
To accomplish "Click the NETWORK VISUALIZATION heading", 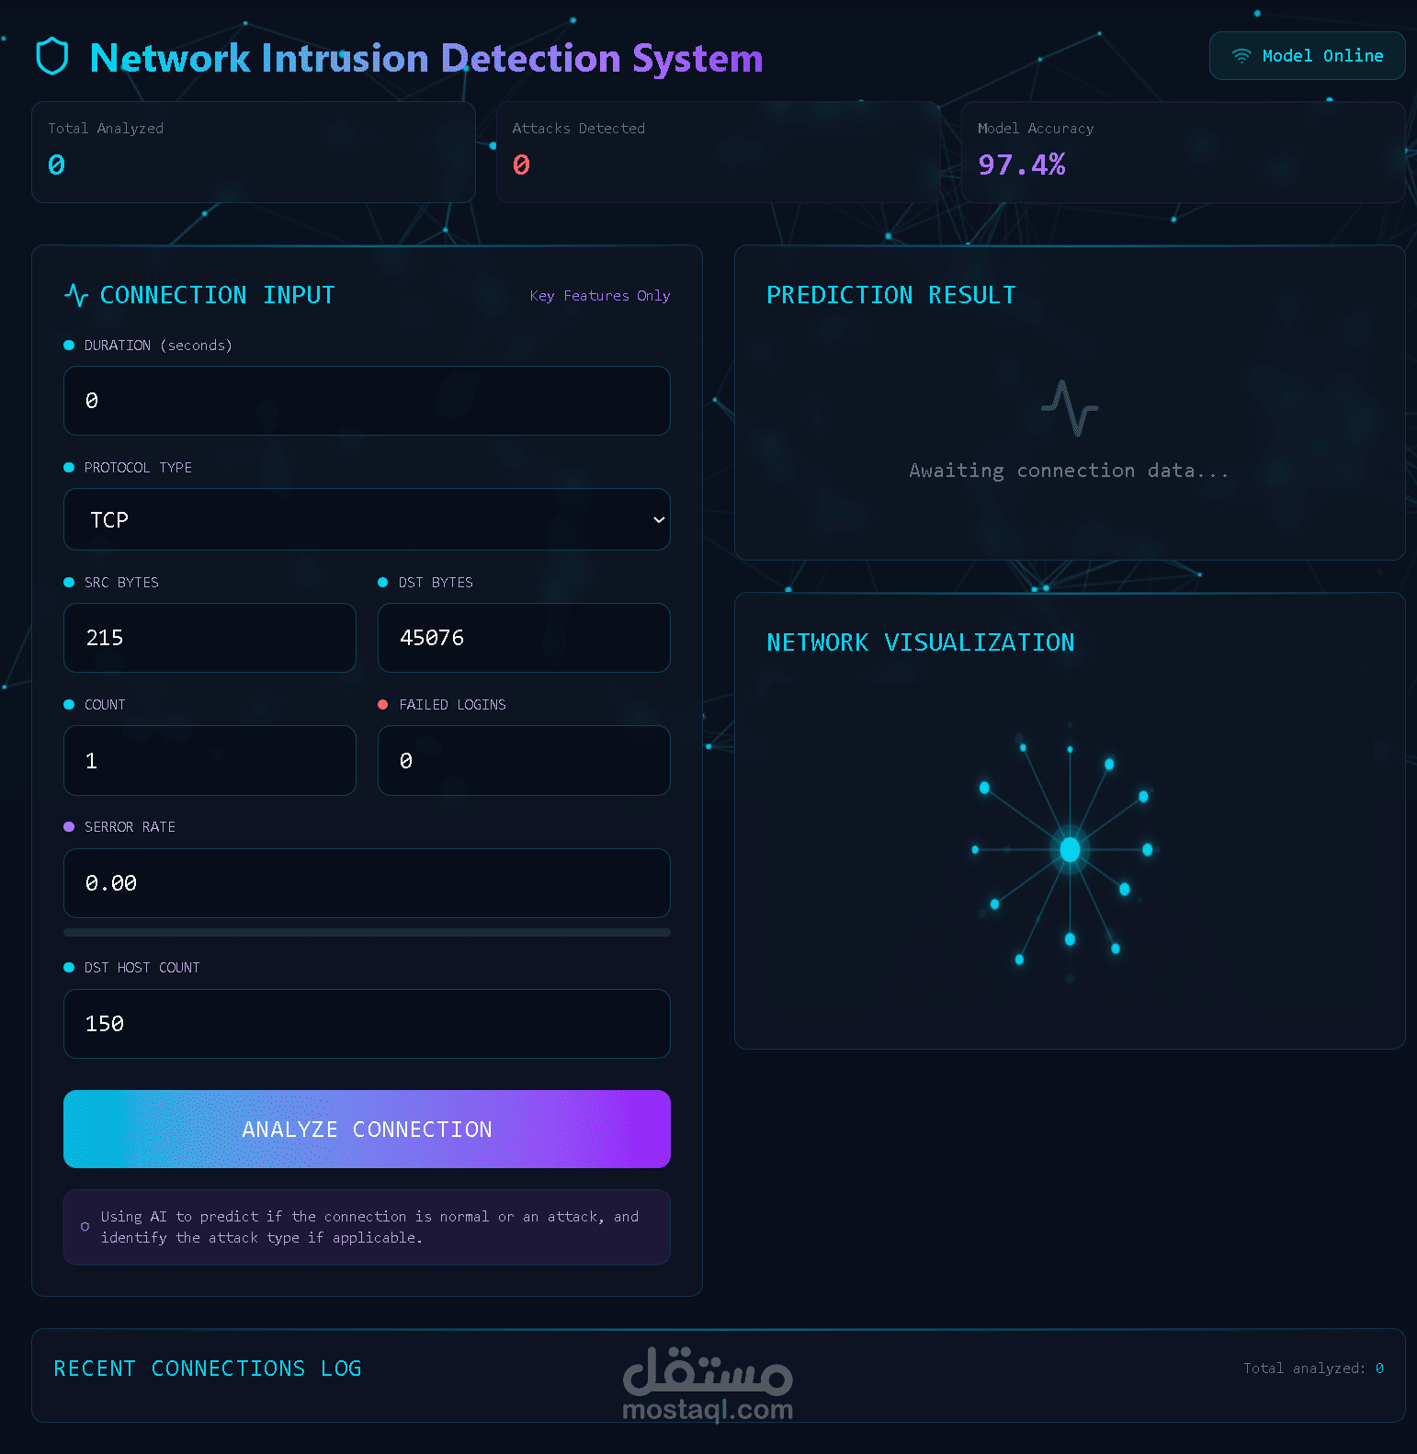I will point(921,642).
